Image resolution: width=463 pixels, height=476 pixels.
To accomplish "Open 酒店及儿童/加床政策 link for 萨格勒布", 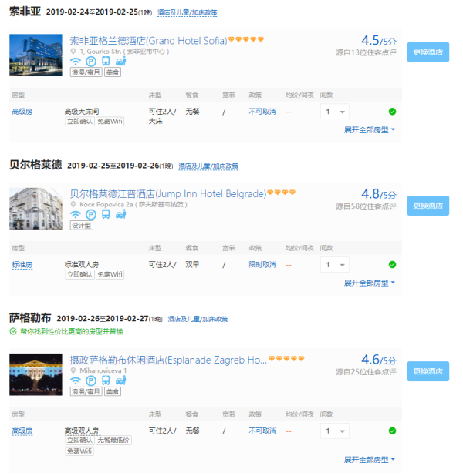I will tap(198, 319).
